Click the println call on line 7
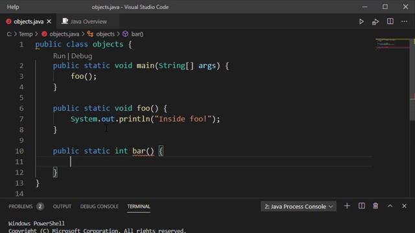 [x=134, y=119]
